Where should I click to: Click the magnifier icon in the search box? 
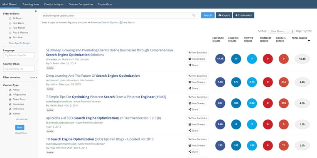click(194, 15)
